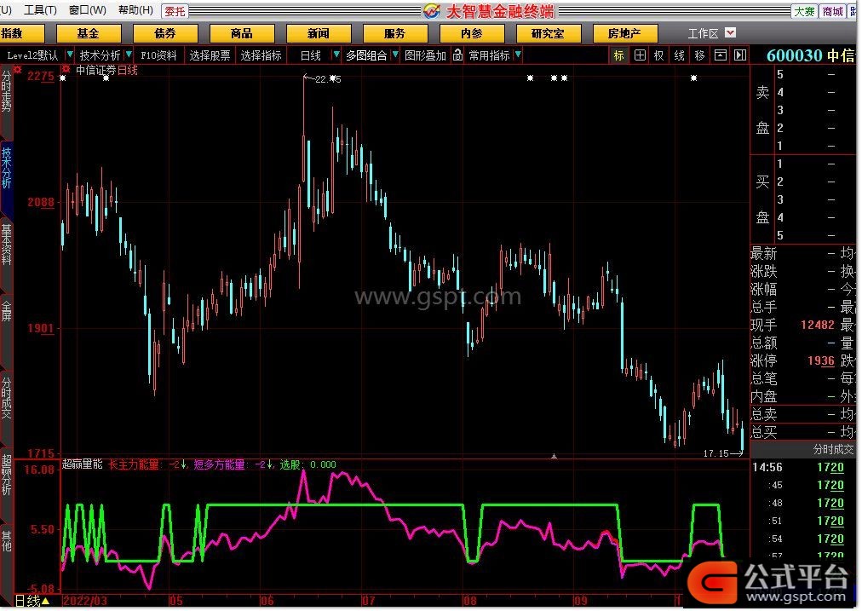Switch to the 新闻 tab
The image size is (862, 611).
point(319,33)
